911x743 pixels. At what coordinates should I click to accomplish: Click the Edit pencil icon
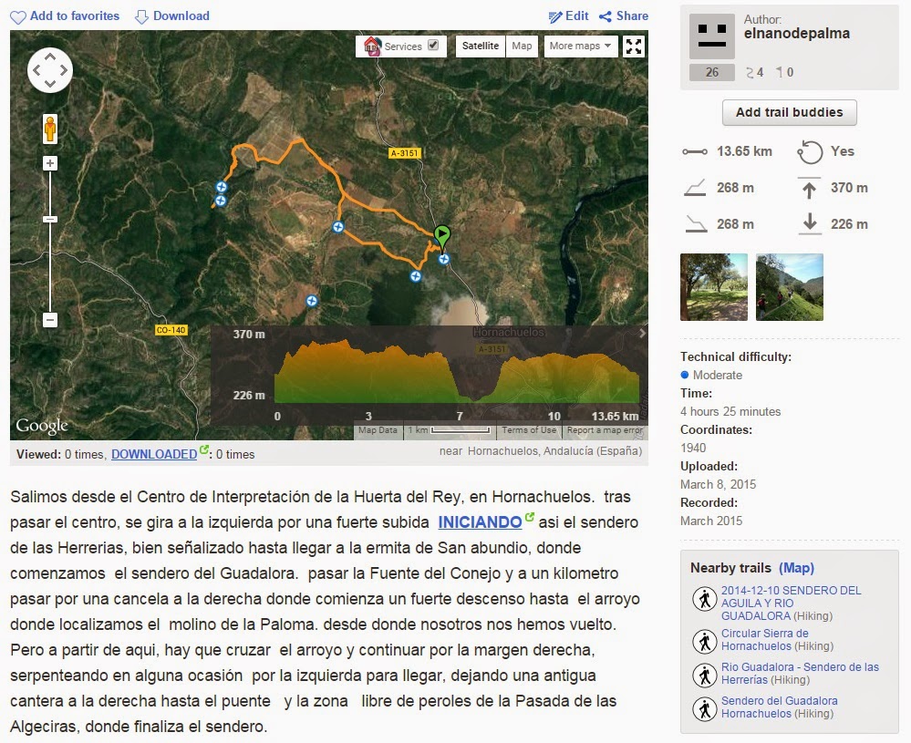pyautogui.click(x=554, y=16)
